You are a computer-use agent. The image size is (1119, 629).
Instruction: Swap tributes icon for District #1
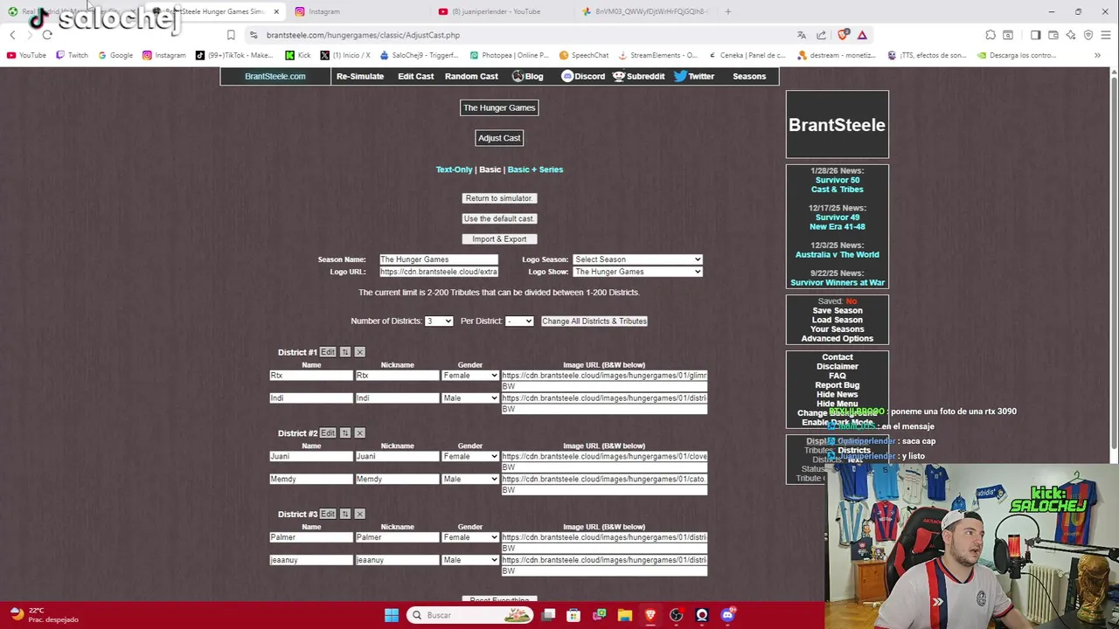pyautogui.click(x=344, y=352)
